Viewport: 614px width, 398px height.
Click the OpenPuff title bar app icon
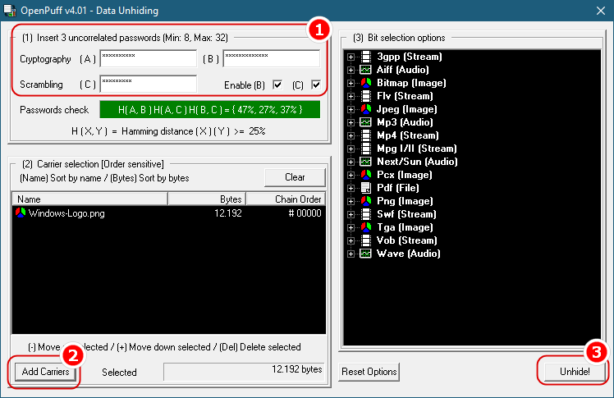(x=9, y=10)
